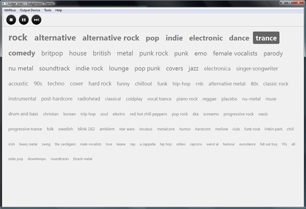Choose the hip-hop tag
306x209 pixels.
[182, 84]
